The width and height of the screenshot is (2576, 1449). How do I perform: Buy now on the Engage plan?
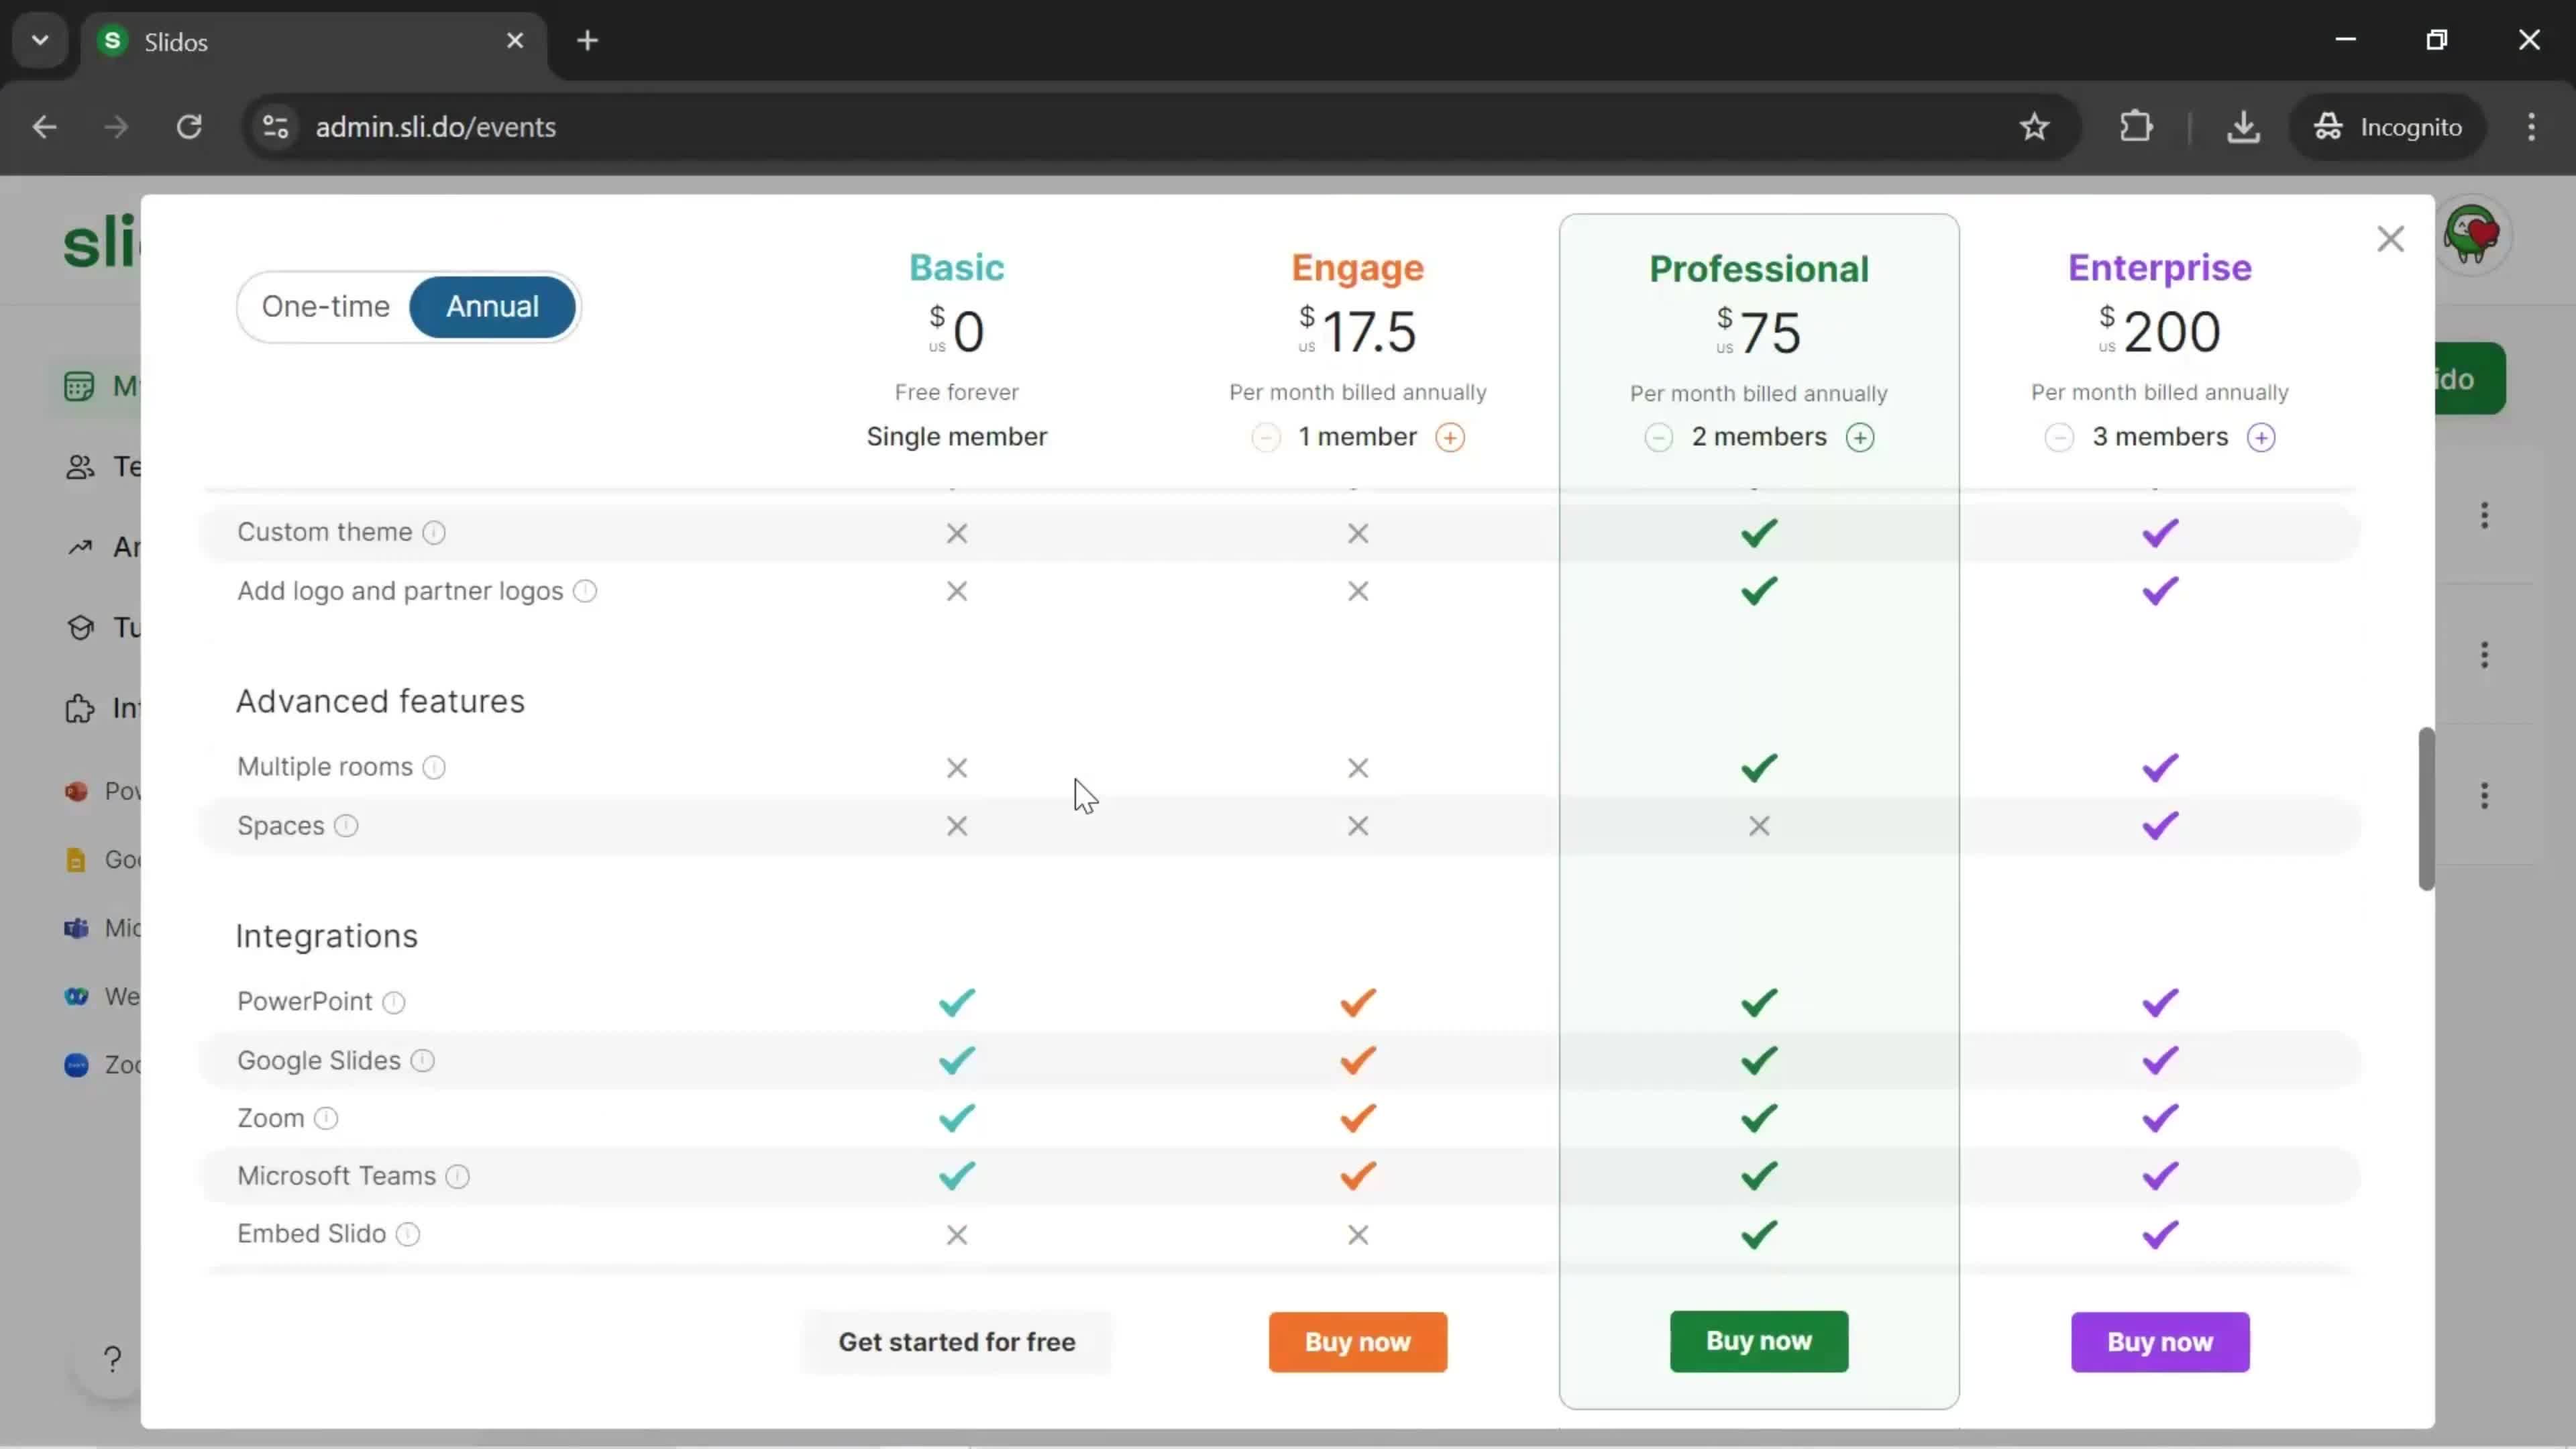pos(1357,1341)
